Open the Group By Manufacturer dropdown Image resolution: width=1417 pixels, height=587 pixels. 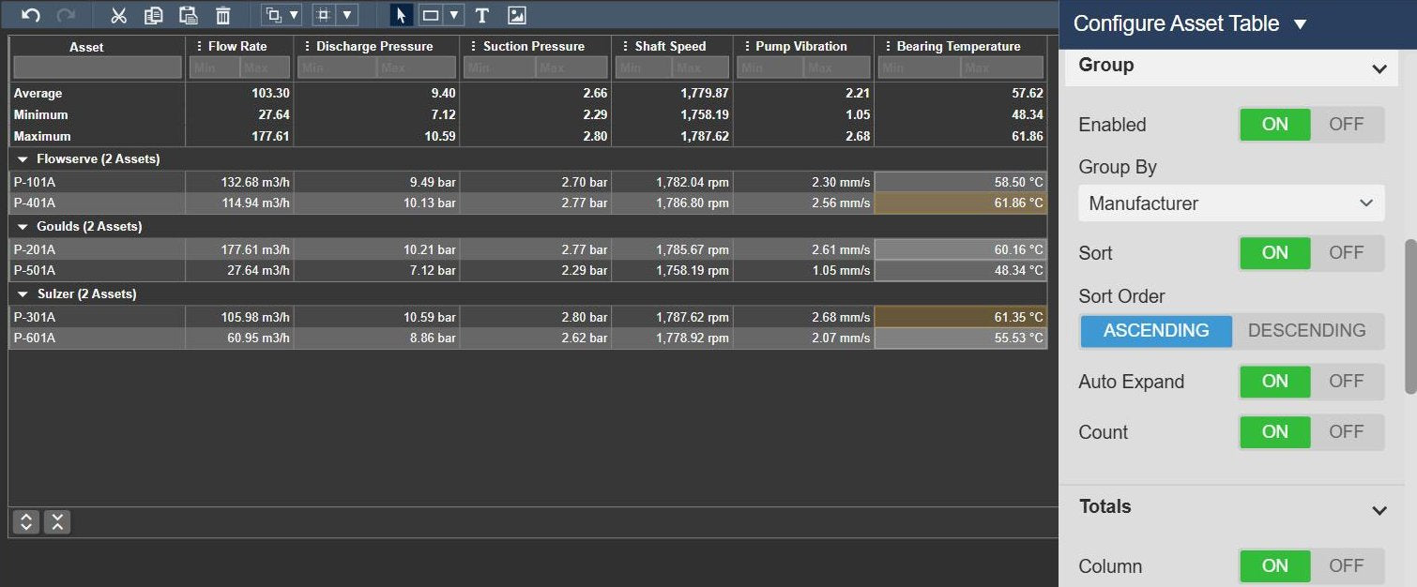click(1231, 203)
